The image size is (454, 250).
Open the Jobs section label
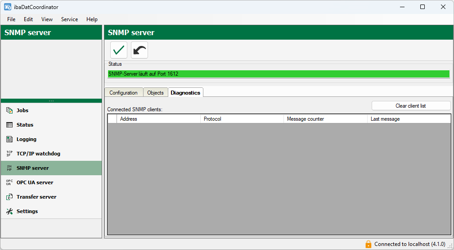coord(22,110)
